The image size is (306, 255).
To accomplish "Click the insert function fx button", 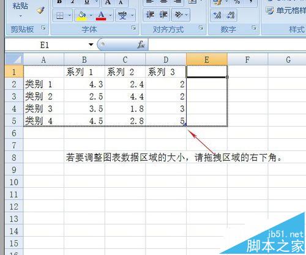I will point(141,45).
